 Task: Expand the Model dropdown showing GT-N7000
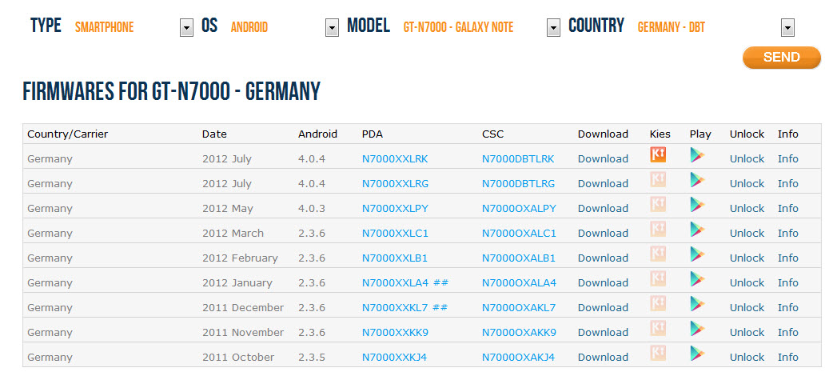click(x=553, y=28)
